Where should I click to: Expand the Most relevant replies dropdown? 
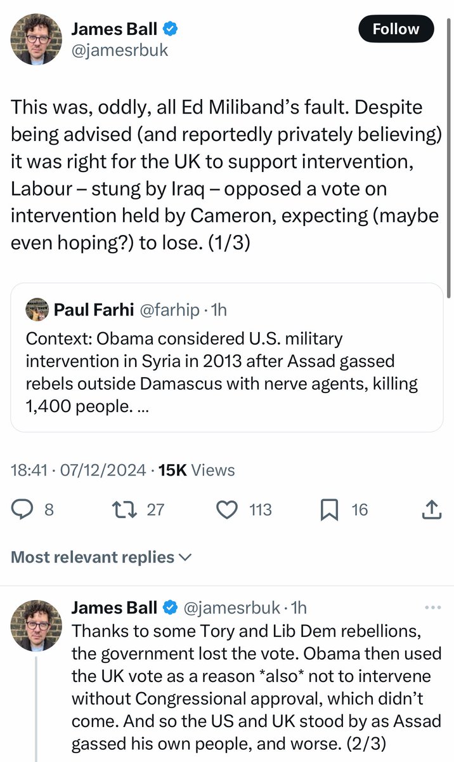pyautogui.click(x=101, y=558)
